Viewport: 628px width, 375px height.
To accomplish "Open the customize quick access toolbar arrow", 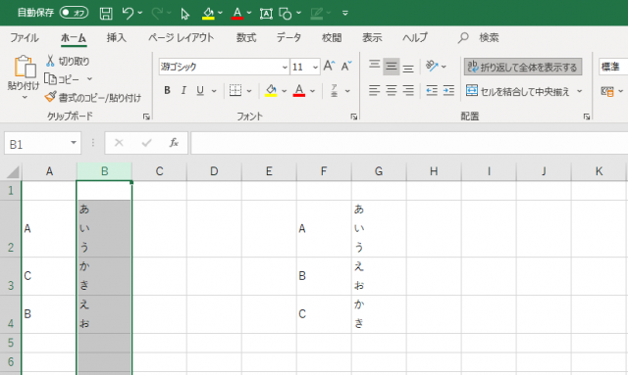I will point(345,13).
